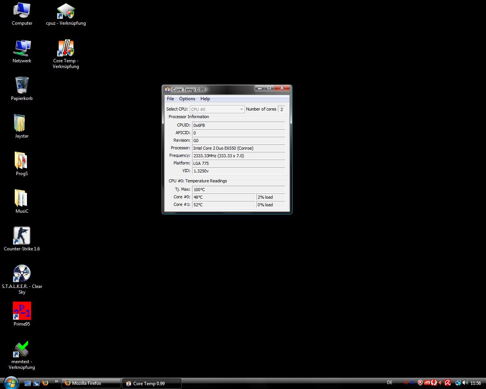Open the Computer desktop icon

tap(22, 14)
